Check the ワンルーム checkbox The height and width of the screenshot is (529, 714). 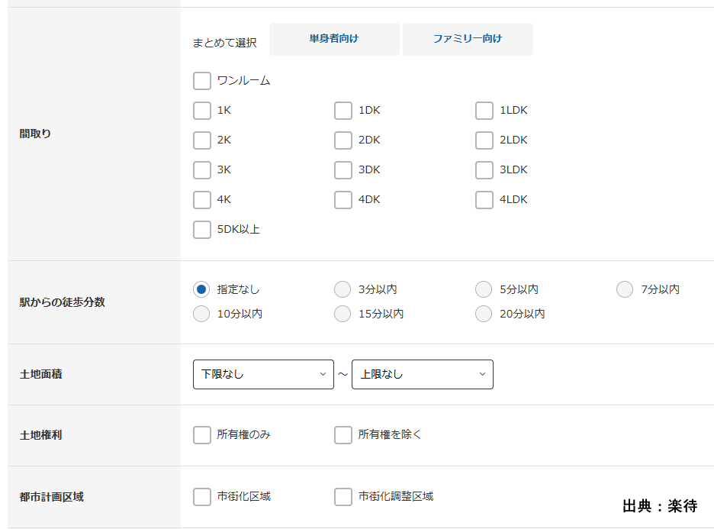click(x=202, y=81)
